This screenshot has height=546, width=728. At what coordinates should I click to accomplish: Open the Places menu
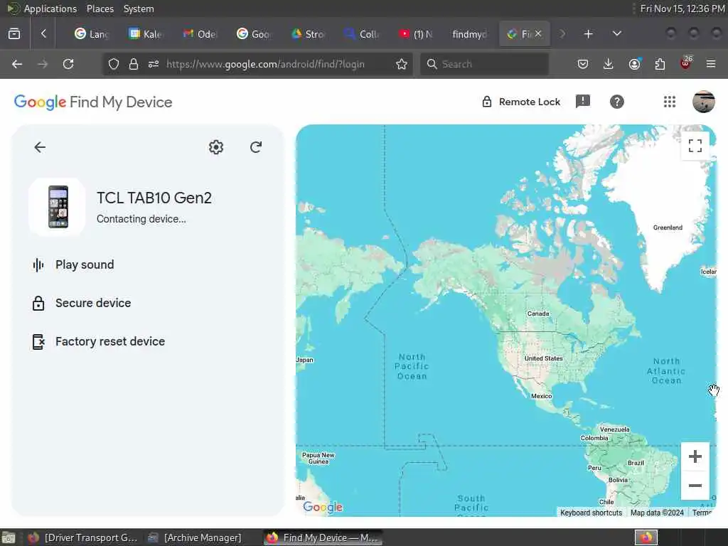100,9
